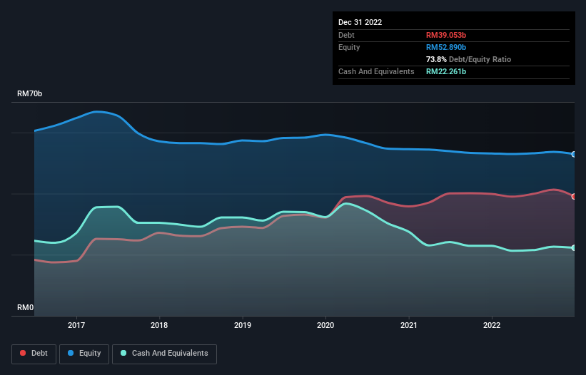Click the teal Cash endpoint marker

pos(574,248)
